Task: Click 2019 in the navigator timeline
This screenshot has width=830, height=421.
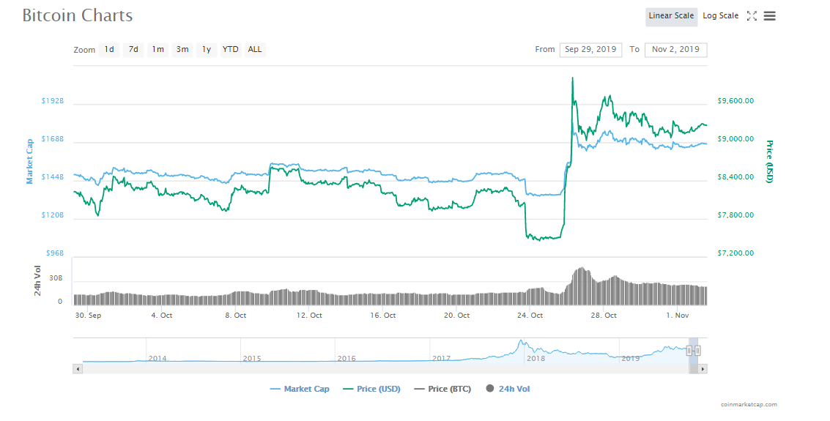Action: [631, 359]
